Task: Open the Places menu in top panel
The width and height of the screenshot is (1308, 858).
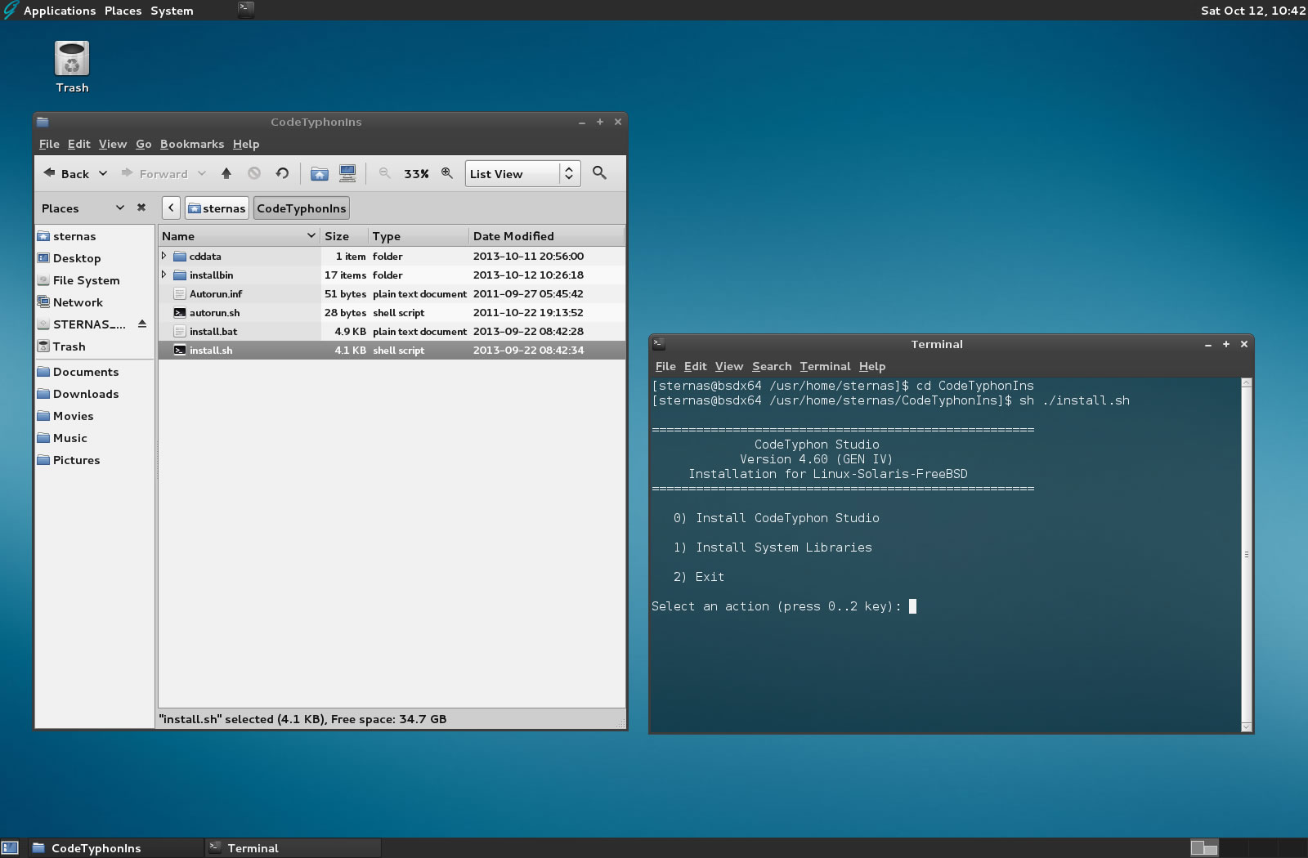Action: [x=123, y=11]
